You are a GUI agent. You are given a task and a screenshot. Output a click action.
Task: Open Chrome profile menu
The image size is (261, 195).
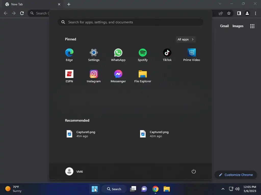pyautogui.click(x=247, y=13)
